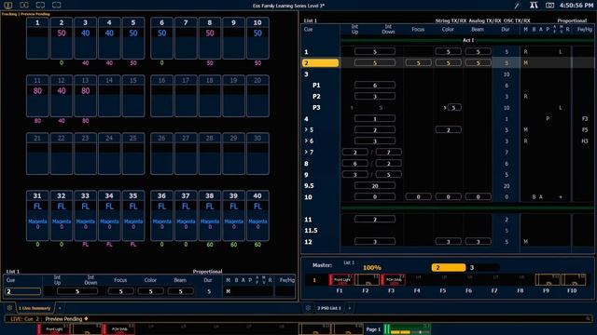597x335 pixels.
Task: Click the pencil edit icon in top bar
Action: coord(517,6)
